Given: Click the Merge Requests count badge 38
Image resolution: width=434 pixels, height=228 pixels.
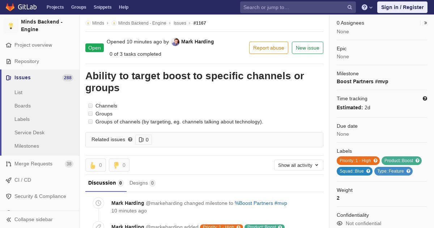Looking at the screenshot, I should pyautogui.click(x=69, y=164).
